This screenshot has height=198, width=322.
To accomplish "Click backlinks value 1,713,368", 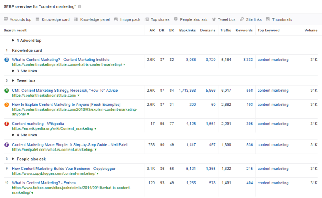I will pyautogui.click(x=187, y=91).
